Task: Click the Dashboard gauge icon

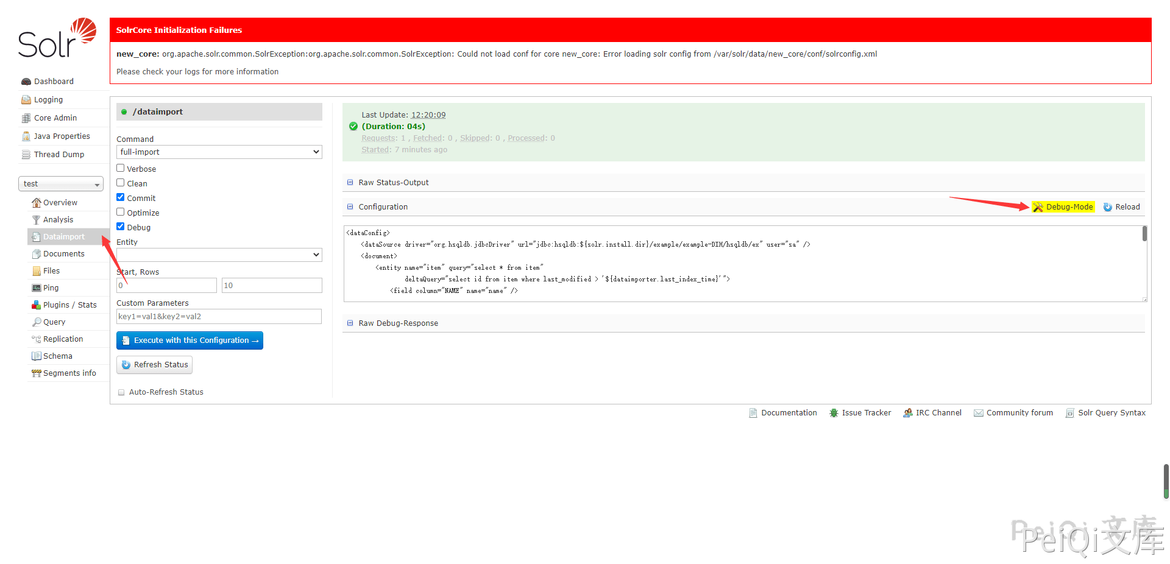Action: pos(26,82)
